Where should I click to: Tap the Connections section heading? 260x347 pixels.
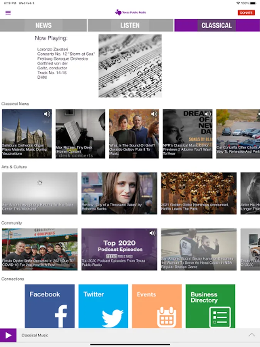point(13,279)
